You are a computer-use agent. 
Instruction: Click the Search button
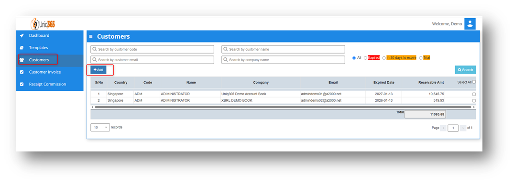tap(465, 70)
